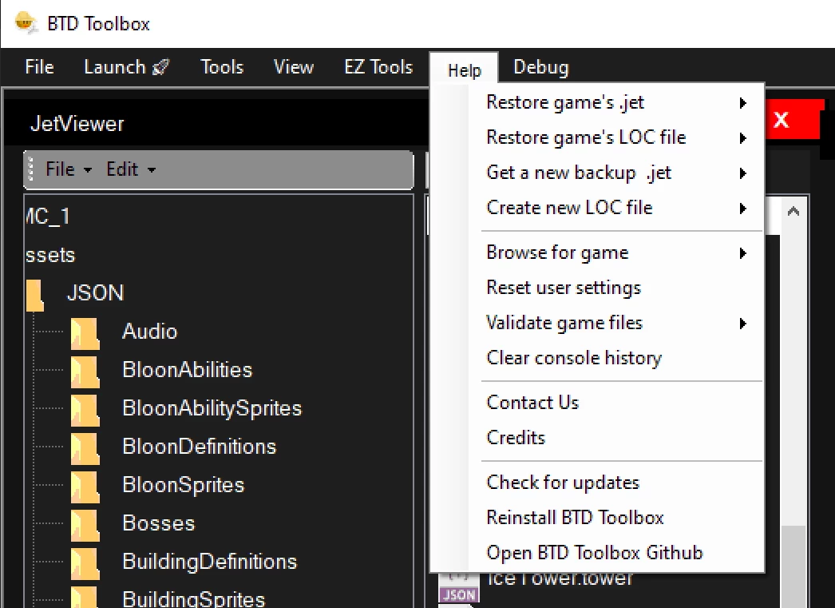The height and width of the screenshot is (608, 835).
Task: Select the BloonSprites folder label
Action: [183, 485]
